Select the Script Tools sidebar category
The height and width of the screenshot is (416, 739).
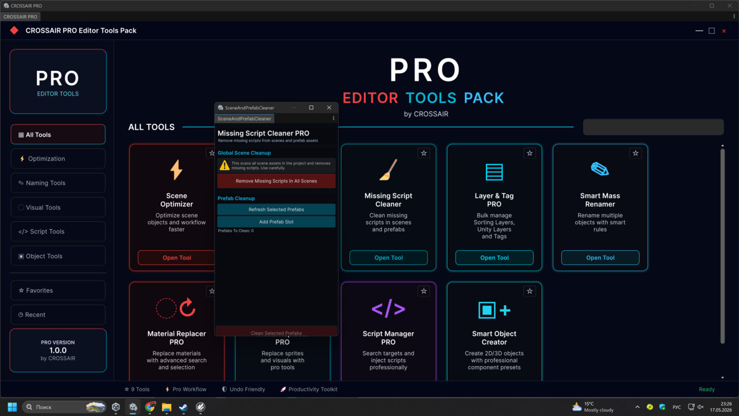tap(58, 232)
